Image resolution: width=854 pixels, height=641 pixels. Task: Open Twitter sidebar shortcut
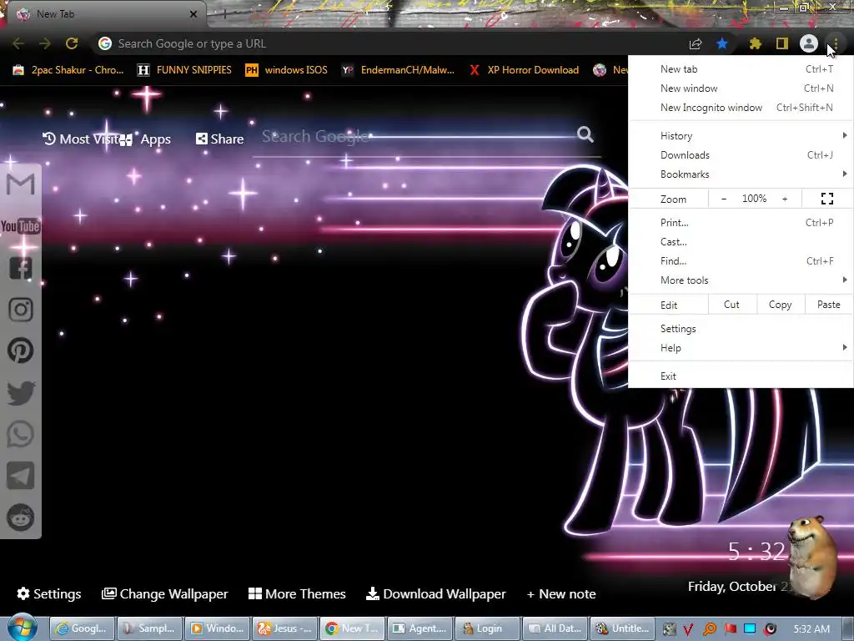click(21, 392)
